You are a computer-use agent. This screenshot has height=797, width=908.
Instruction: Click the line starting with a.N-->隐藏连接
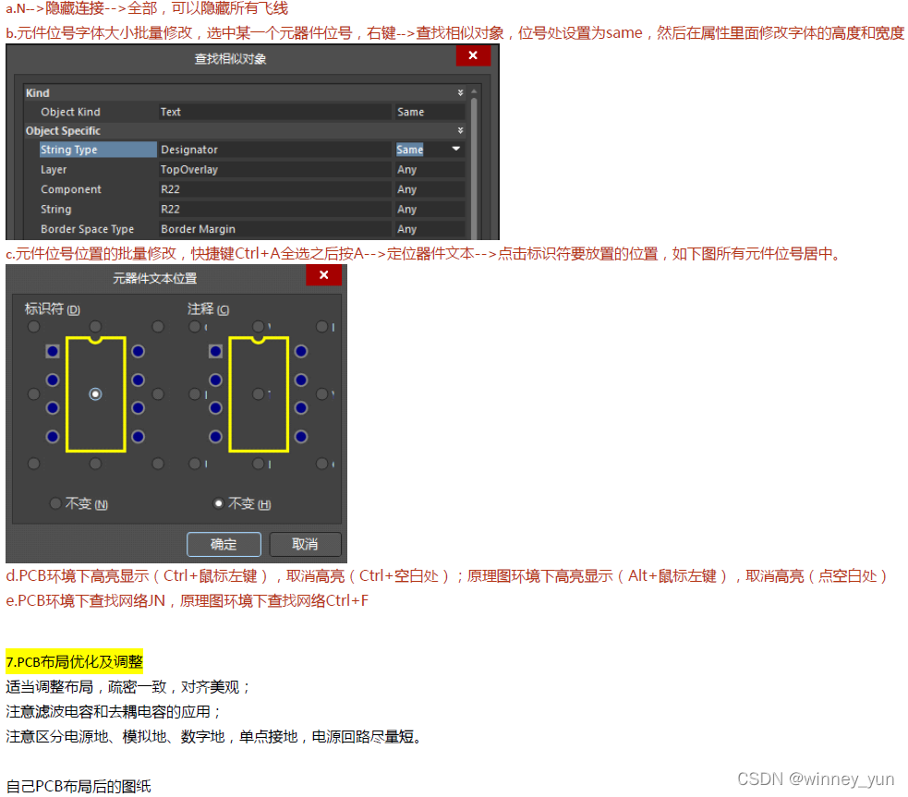tap(147, 8)
